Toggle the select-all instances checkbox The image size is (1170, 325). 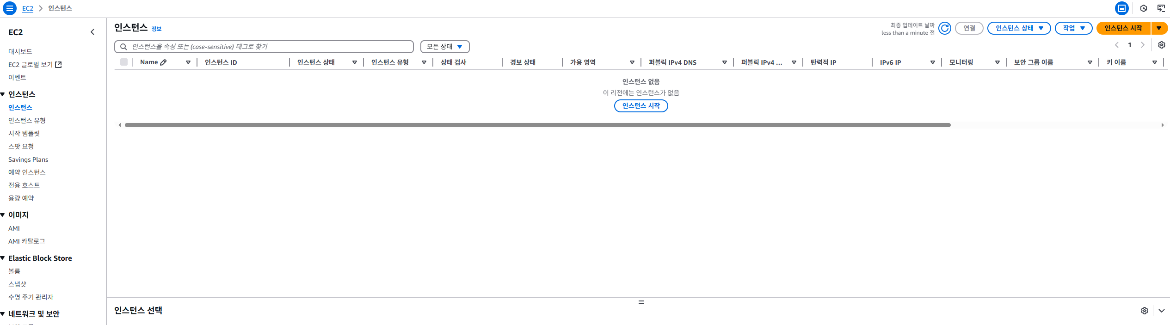coord(124,62)
